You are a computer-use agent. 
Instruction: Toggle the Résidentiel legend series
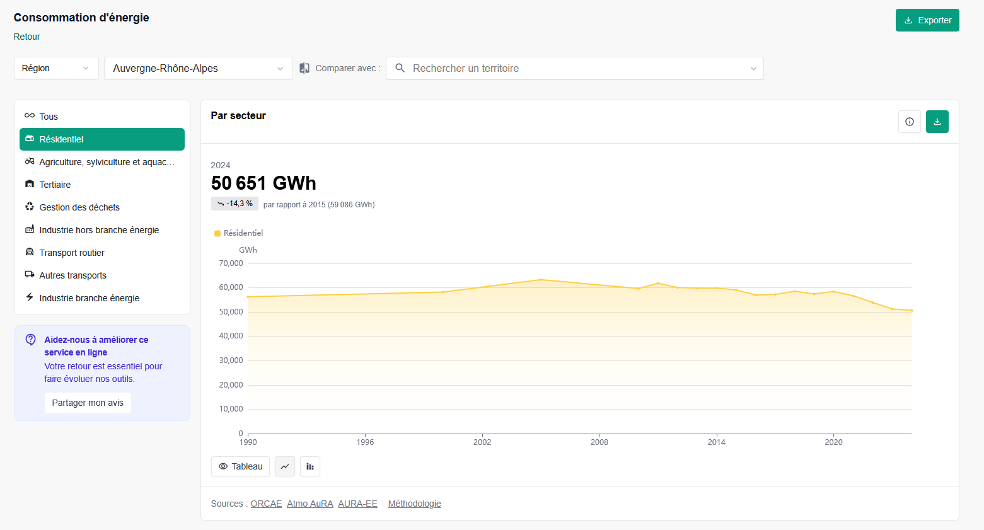238,233
